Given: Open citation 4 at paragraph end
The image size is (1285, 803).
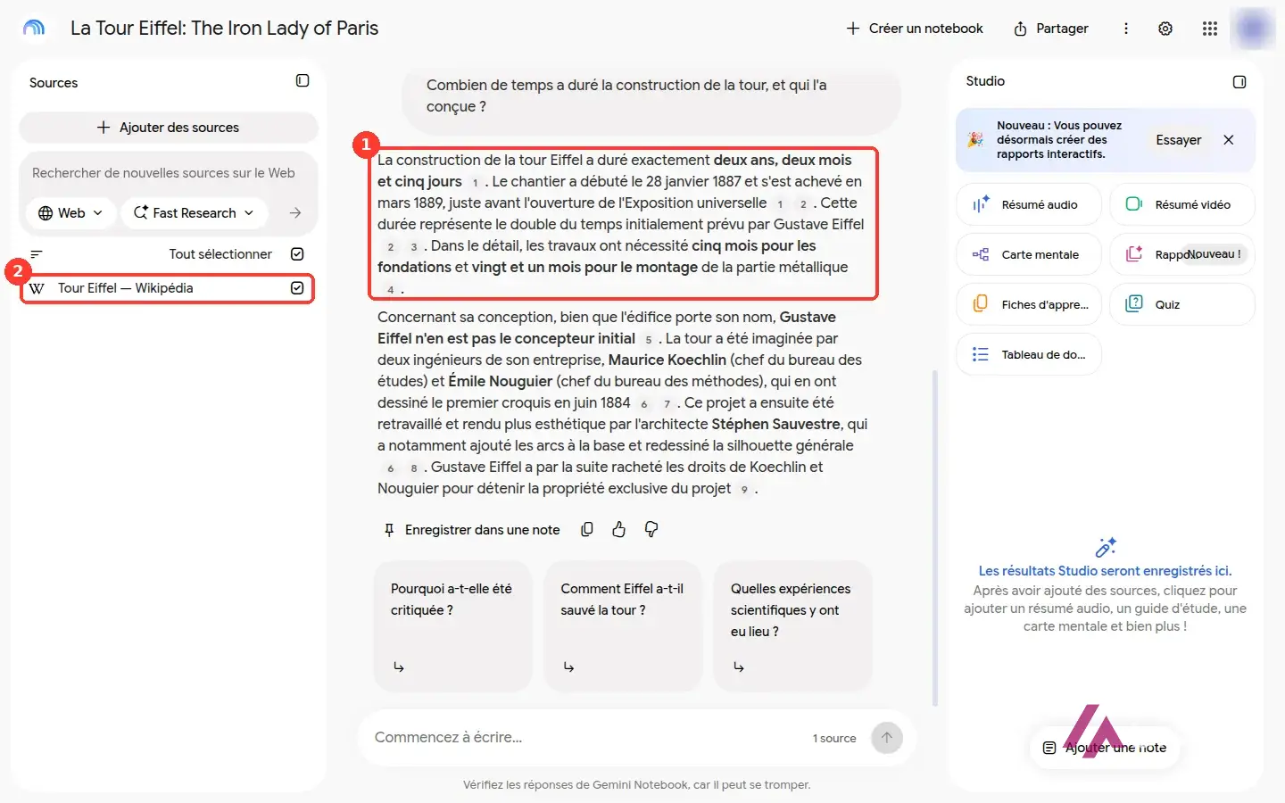Looking at the screenshot, I should click(x=390, y=290).
